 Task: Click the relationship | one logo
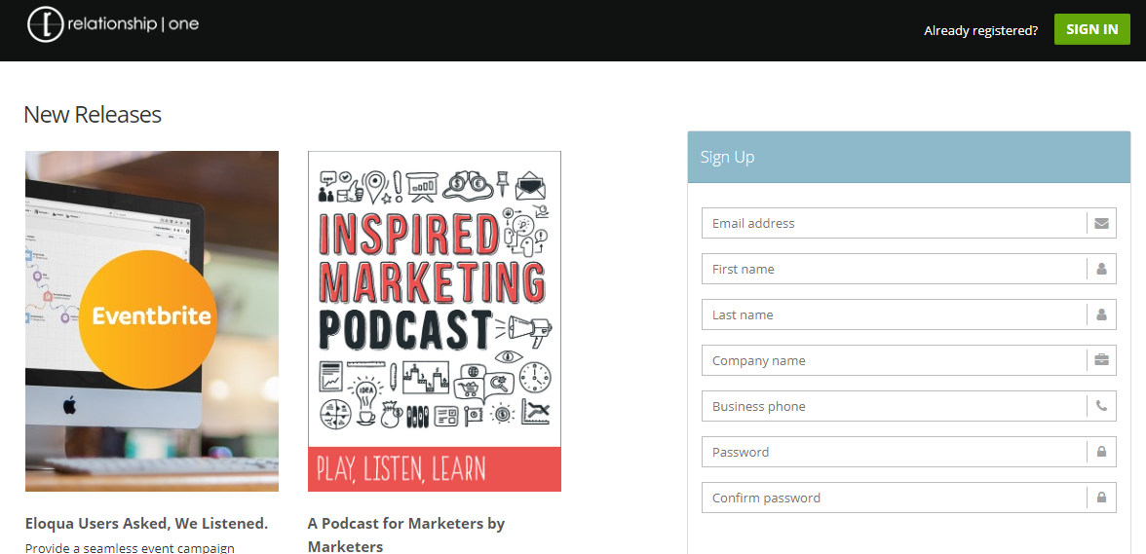pos(113,24)
